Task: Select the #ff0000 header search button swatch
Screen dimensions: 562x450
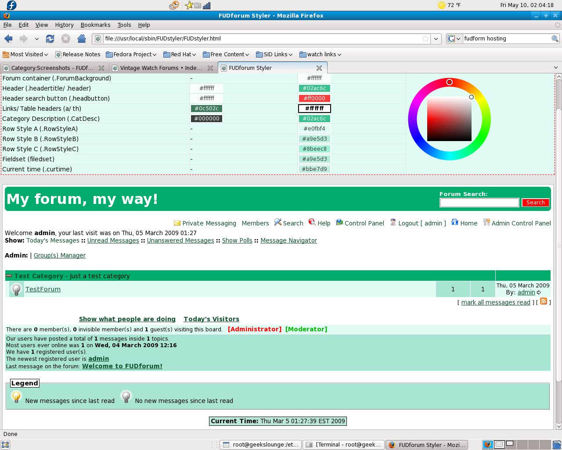Action: (x=314, y=98)
